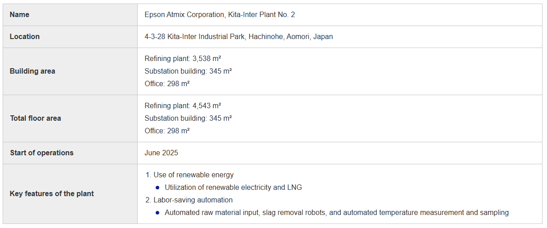
Task: Click the Name header cell
Action: 70,15
